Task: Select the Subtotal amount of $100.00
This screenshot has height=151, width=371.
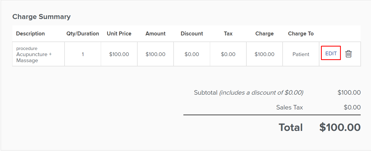Action: click(x=349, y=93)
